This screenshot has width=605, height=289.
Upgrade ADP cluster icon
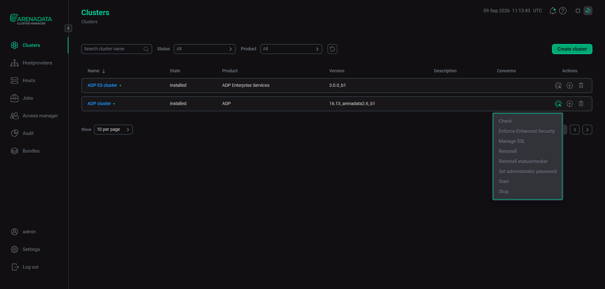(570, 104)
